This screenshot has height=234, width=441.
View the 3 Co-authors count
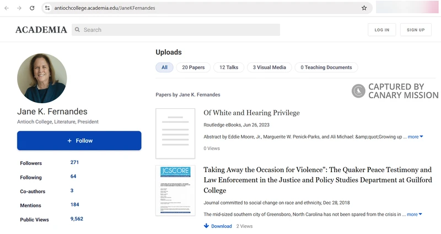pos(72,190)
